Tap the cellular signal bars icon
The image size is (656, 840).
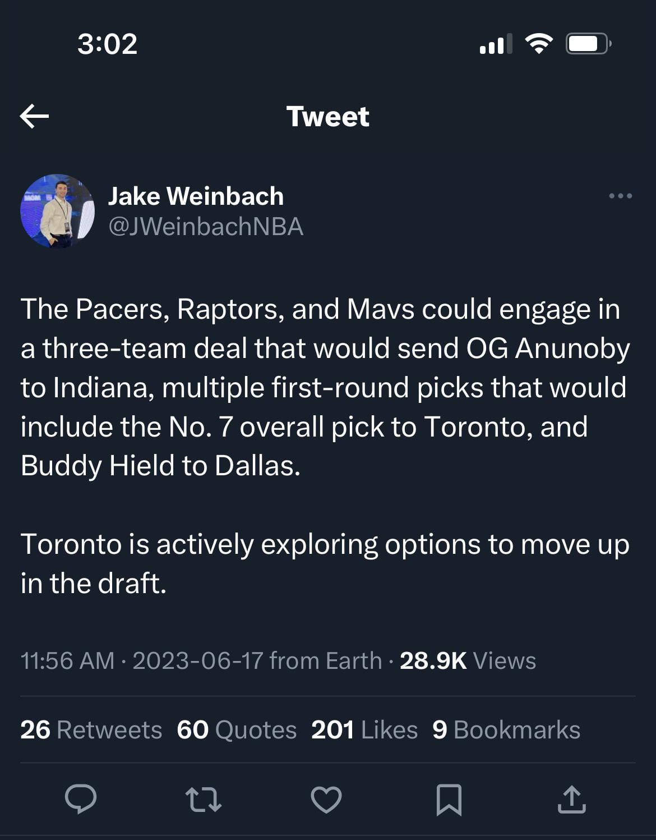pos(496,44)
